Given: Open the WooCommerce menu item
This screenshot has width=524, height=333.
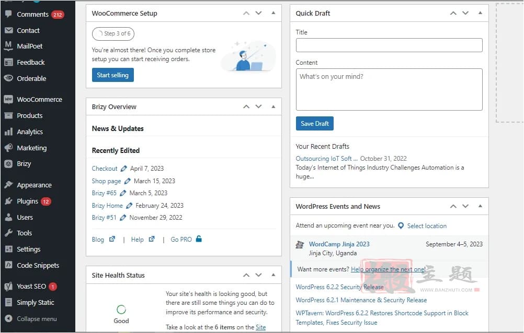Looking at the screenshot, I should [x=39, y=100].
